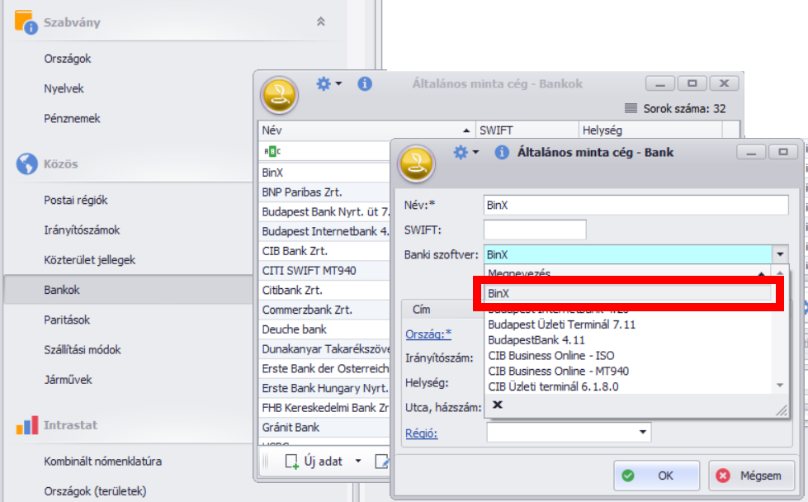The width and height of the screenshot is (808, 502).
Task: Sort the list by Név column header
Action: [363, 130]
